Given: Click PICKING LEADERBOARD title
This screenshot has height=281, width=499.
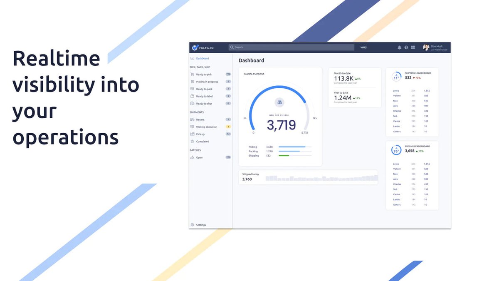Looking at the screenshot, I should point(417,147).
